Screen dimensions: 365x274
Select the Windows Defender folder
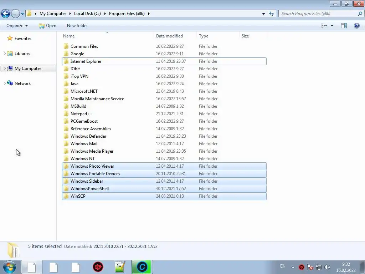pyautogui.click(x=164, y=136)
